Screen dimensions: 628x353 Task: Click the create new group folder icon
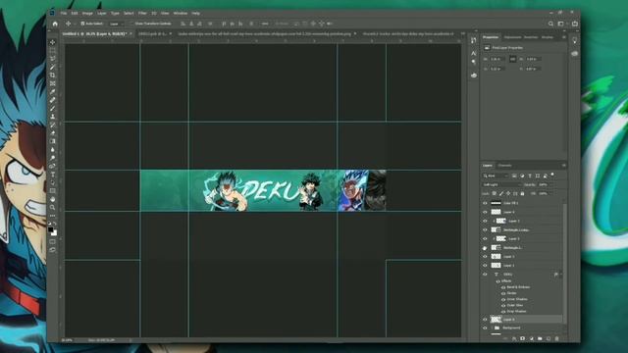pyautogui.click(x=540, y=338)
